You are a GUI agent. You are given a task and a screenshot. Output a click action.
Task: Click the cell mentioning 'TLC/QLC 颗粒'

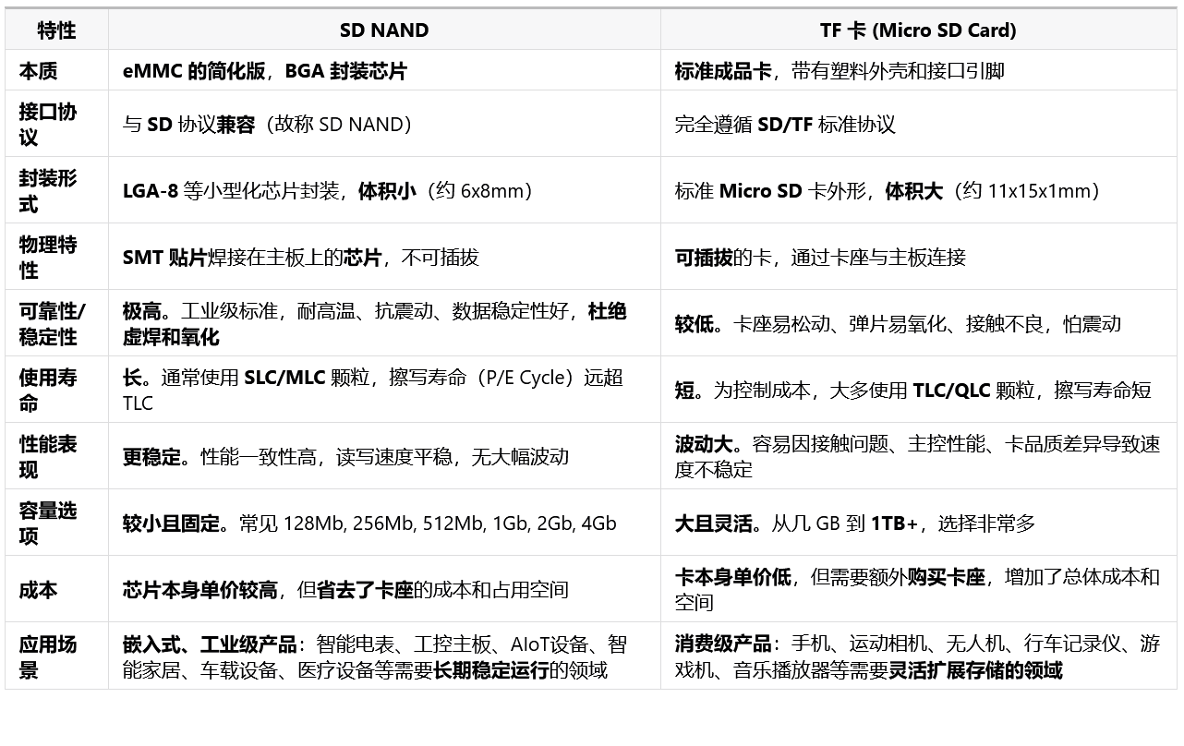click(x=918, y=390)
